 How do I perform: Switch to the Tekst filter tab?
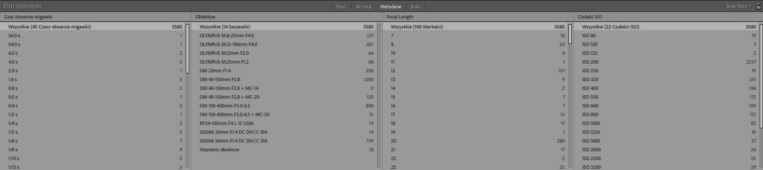[x=341, y=7]
